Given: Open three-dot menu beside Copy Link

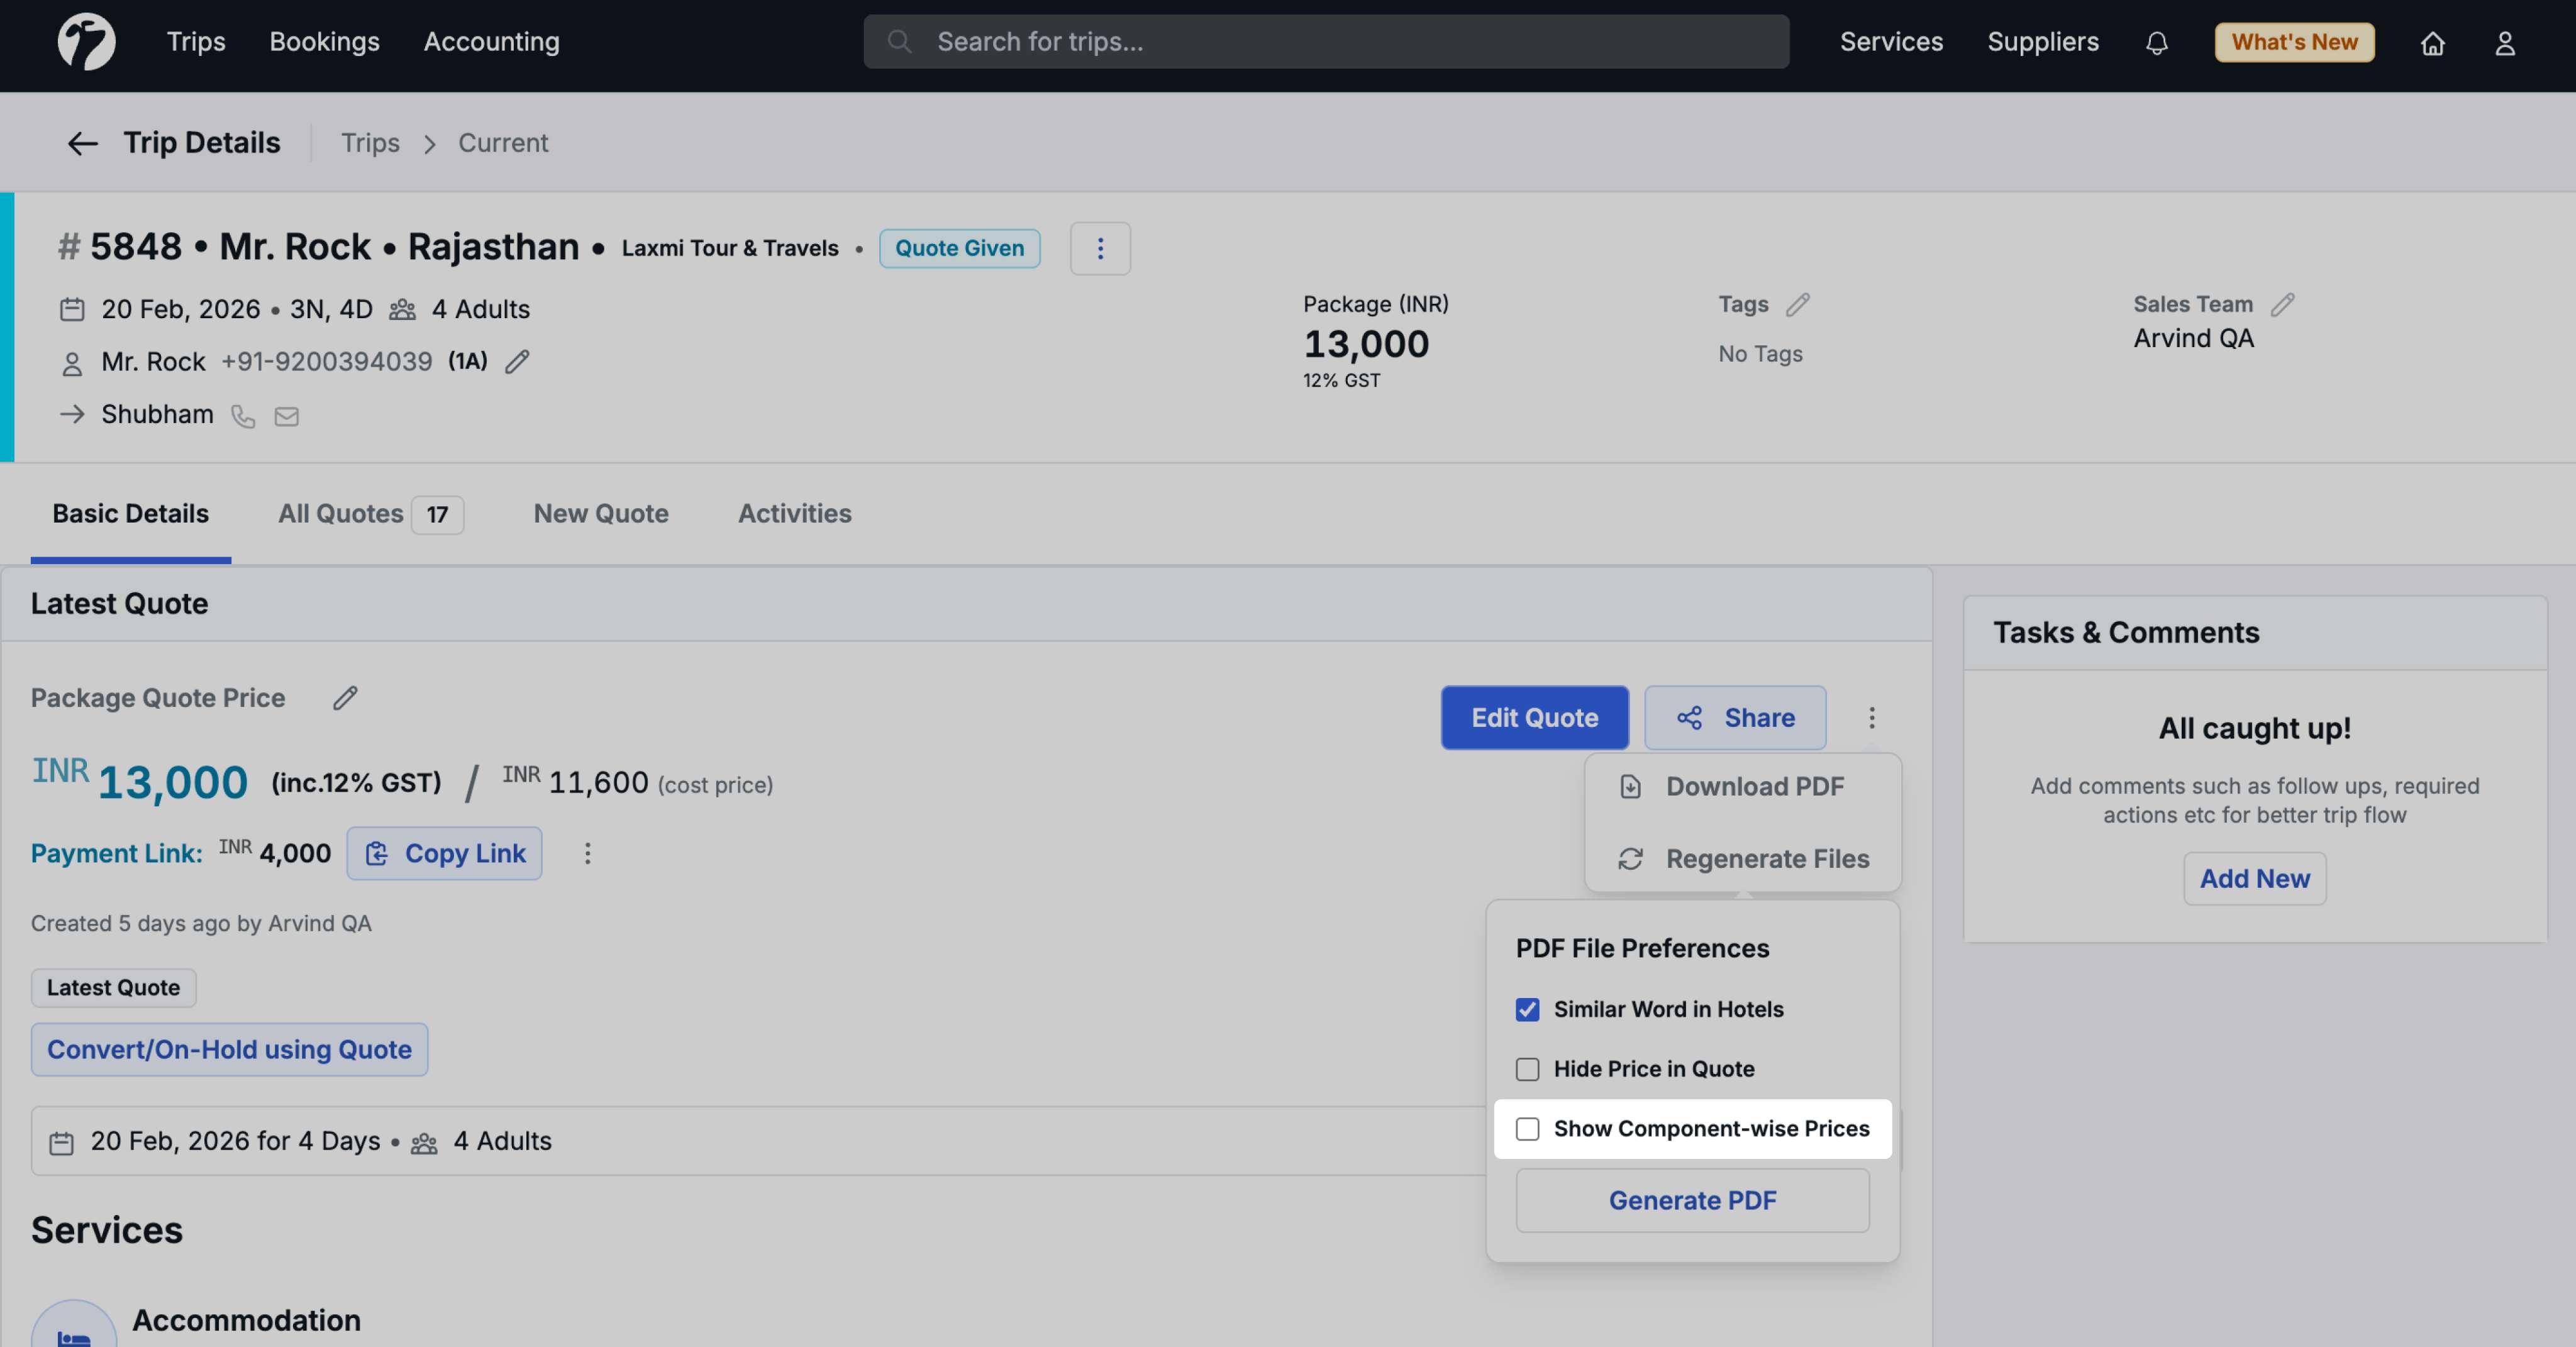Looking at the screenshot, I should coord(588,853).
